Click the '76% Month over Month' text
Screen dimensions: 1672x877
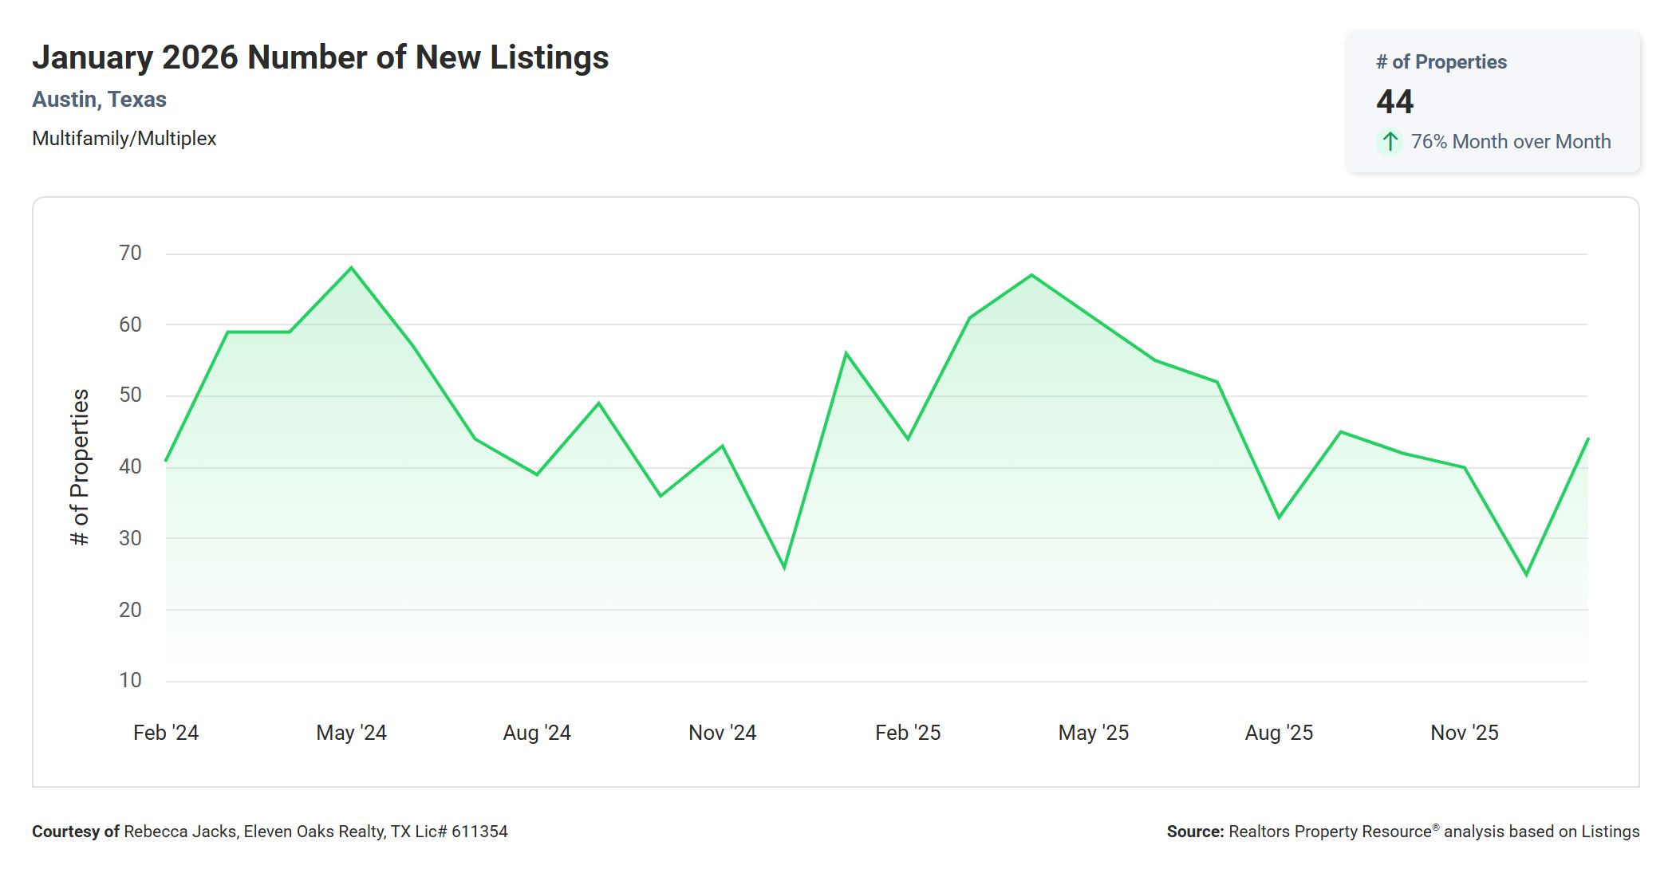[x=1511, y=142]
